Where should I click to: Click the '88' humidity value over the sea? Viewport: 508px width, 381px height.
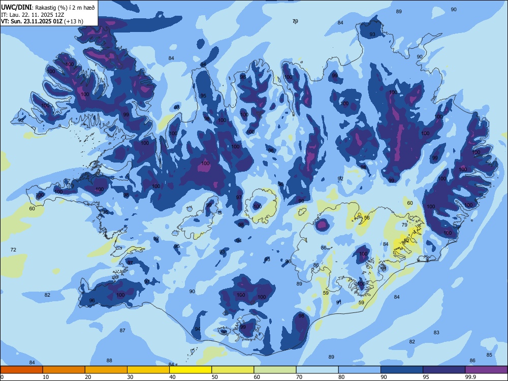click(x=109, y=361)
